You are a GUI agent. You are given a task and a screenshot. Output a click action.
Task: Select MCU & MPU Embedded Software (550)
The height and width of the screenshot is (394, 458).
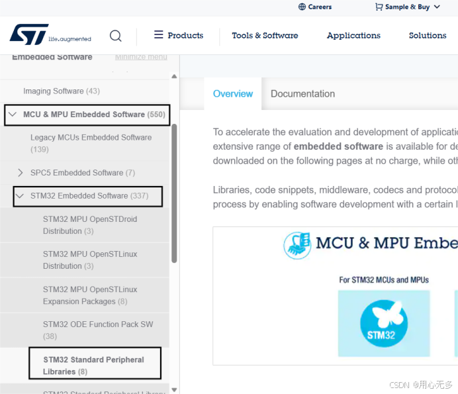pos(94,115)
